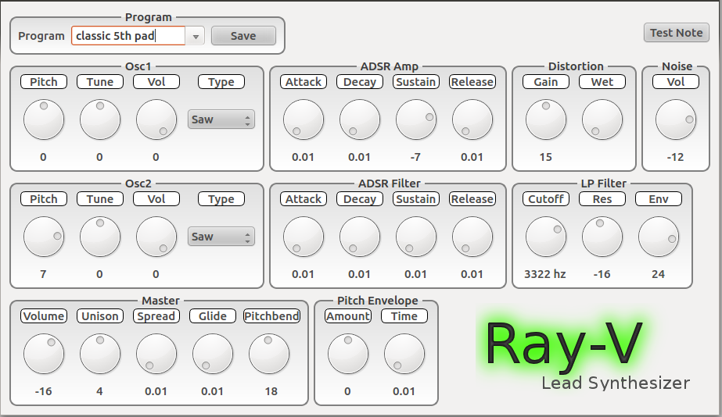
Task: Click the Noise Vol value '-12'
Action: click(x=676, y=157)
